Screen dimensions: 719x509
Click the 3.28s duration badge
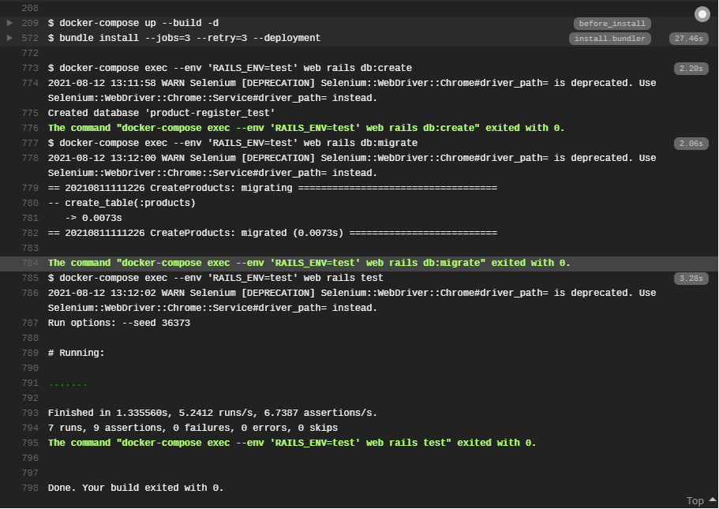coord(691,279)
